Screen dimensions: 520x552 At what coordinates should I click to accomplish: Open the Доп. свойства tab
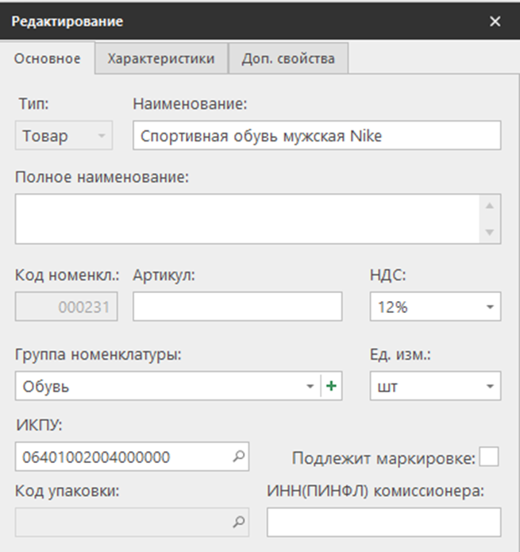pos(287,59)
